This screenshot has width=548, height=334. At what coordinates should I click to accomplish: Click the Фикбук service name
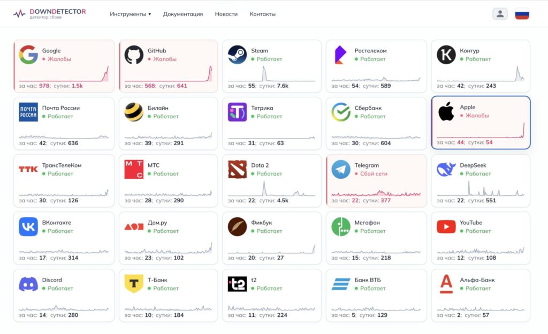pyautogui.click(x=261, y=223)
